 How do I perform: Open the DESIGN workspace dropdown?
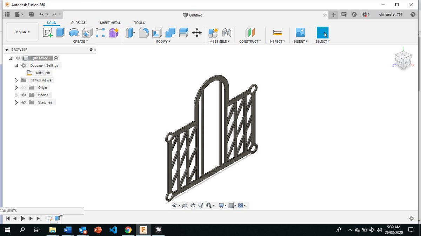(22, 32)
